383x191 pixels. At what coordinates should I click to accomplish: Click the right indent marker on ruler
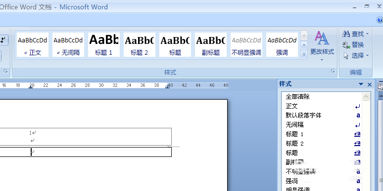pos(167,86)
